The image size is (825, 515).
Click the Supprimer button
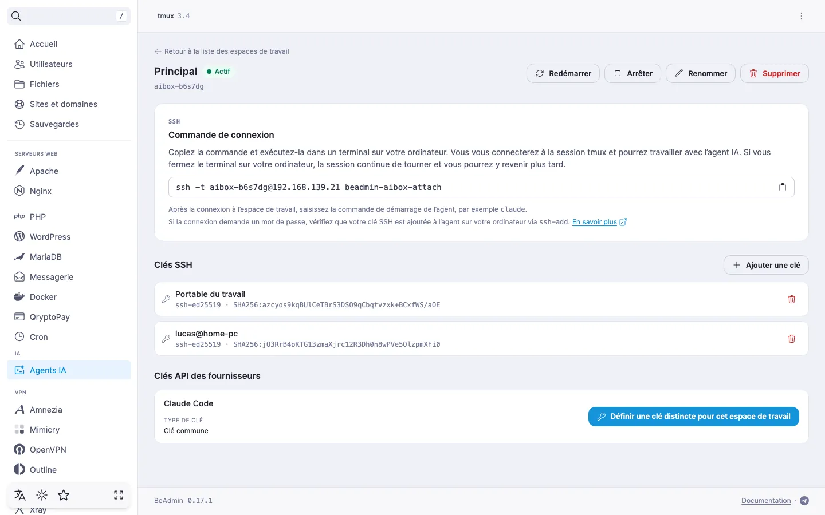click(x=775, y=73)
